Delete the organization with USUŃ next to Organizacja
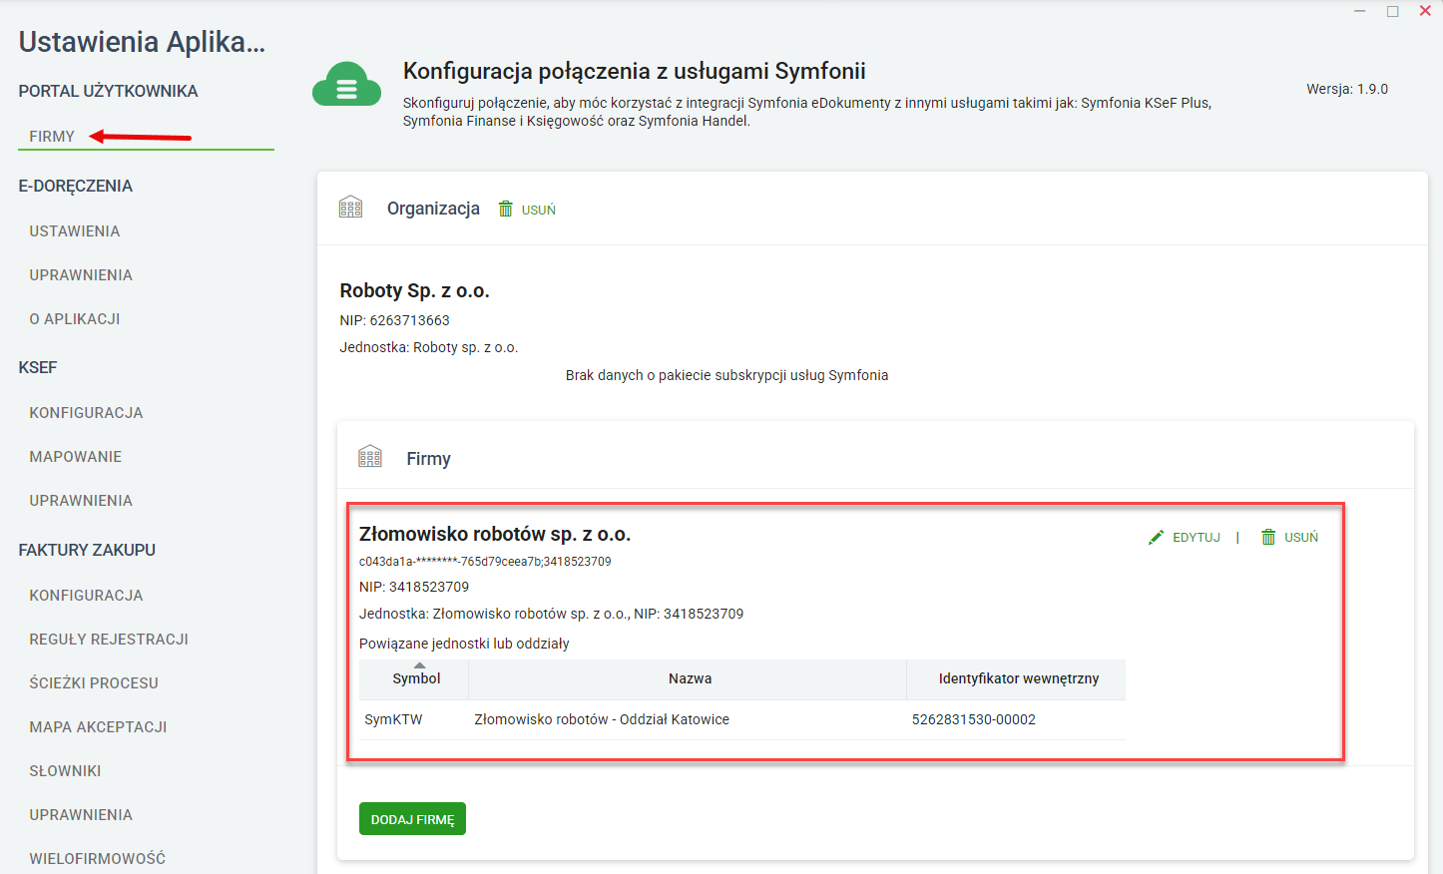This screenshot has width=1443, height=874. pyautogui.click(x=528, y=210)
